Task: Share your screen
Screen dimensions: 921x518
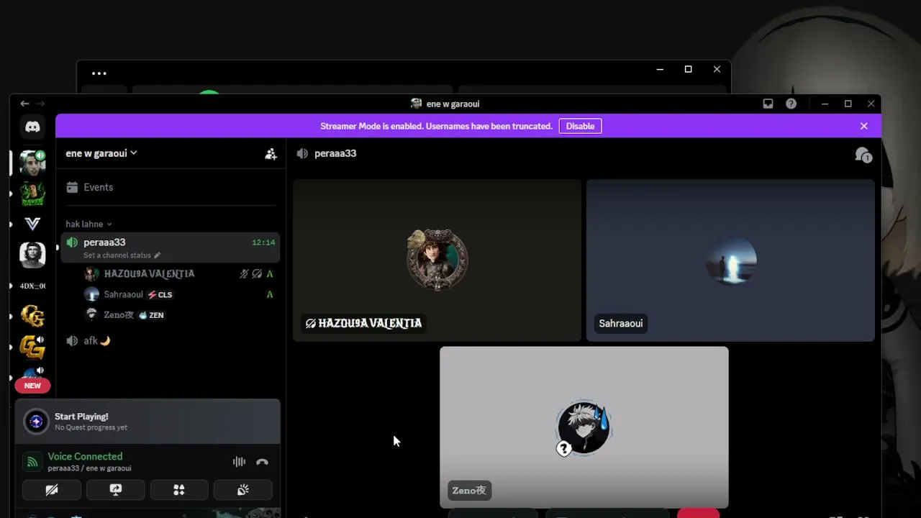Action: click(x=116, y=490)
